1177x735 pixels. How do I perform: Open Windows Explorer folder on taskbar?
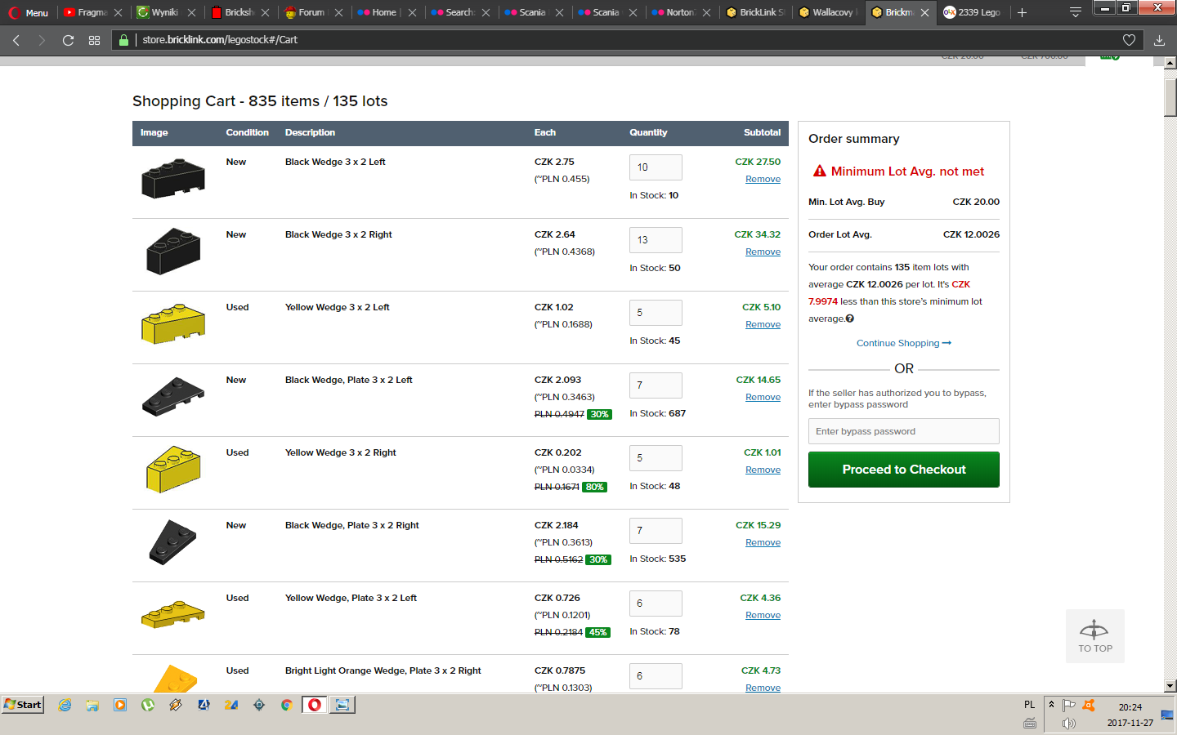point(92,705)
